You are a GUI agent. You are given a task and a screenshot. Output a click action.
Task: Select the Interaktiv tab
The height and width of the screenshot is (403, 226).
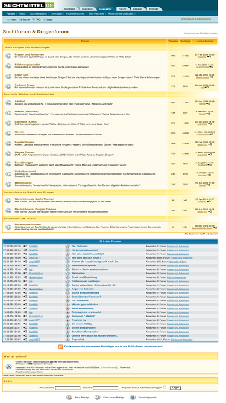point(105,9)
